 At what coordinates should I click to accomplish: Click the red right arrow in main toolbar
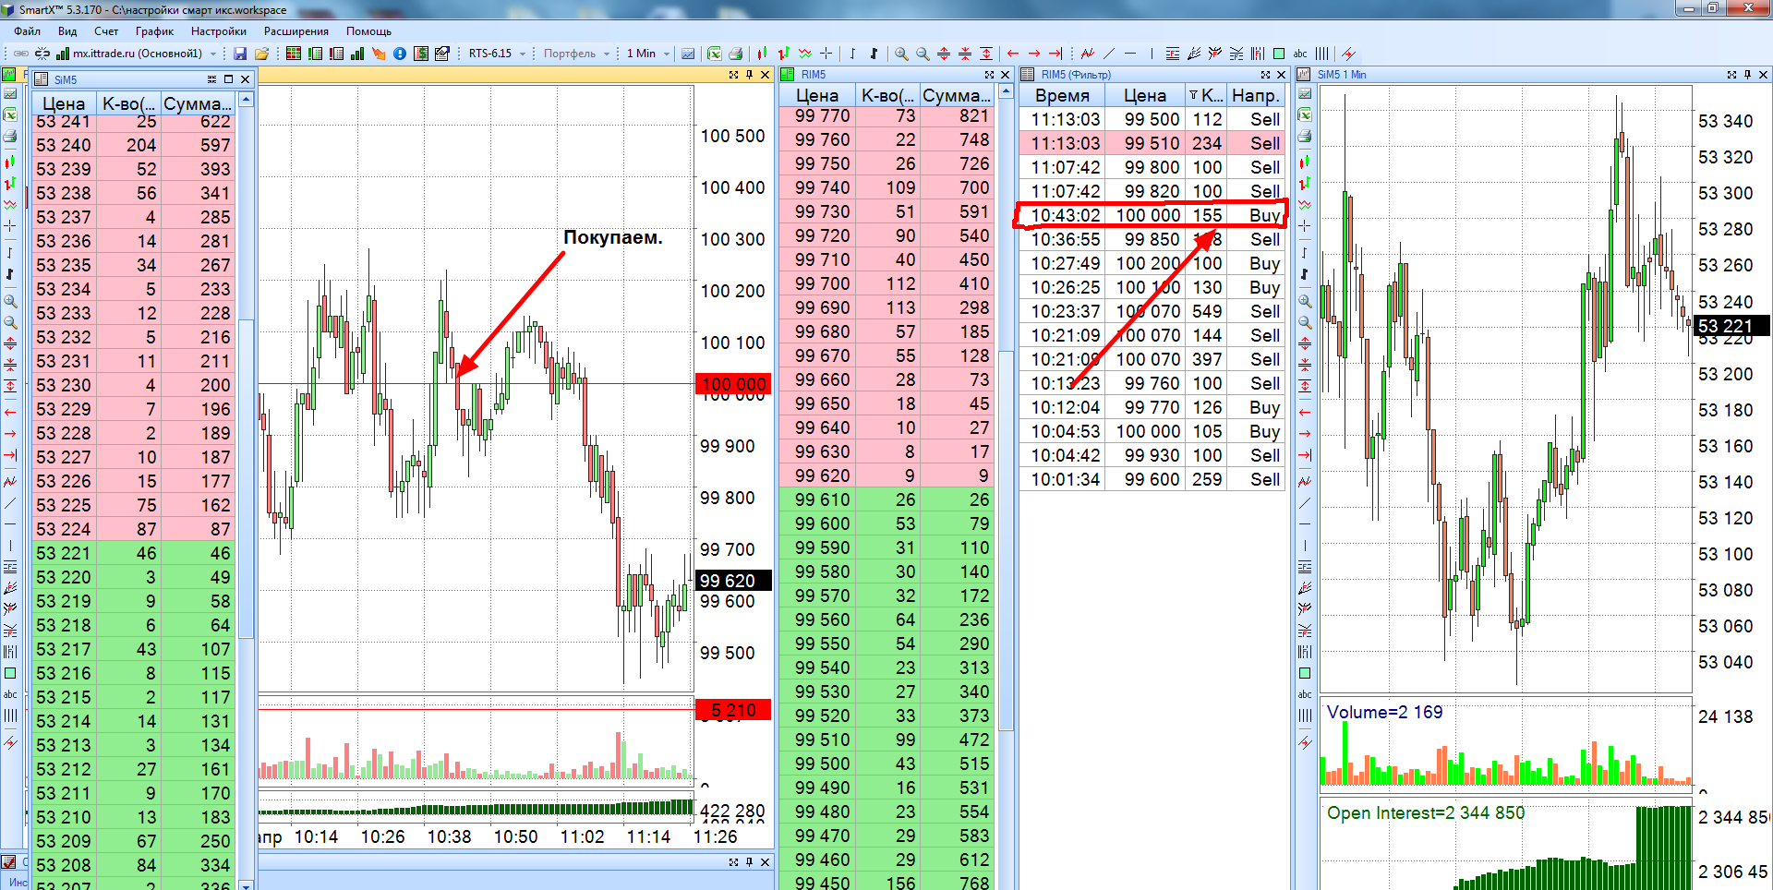[1034, 54]
